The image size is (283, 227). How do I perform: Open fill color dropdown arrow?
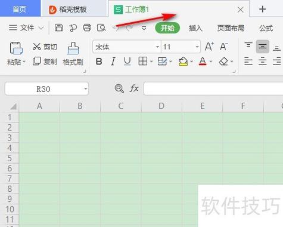tap(191, 62)
